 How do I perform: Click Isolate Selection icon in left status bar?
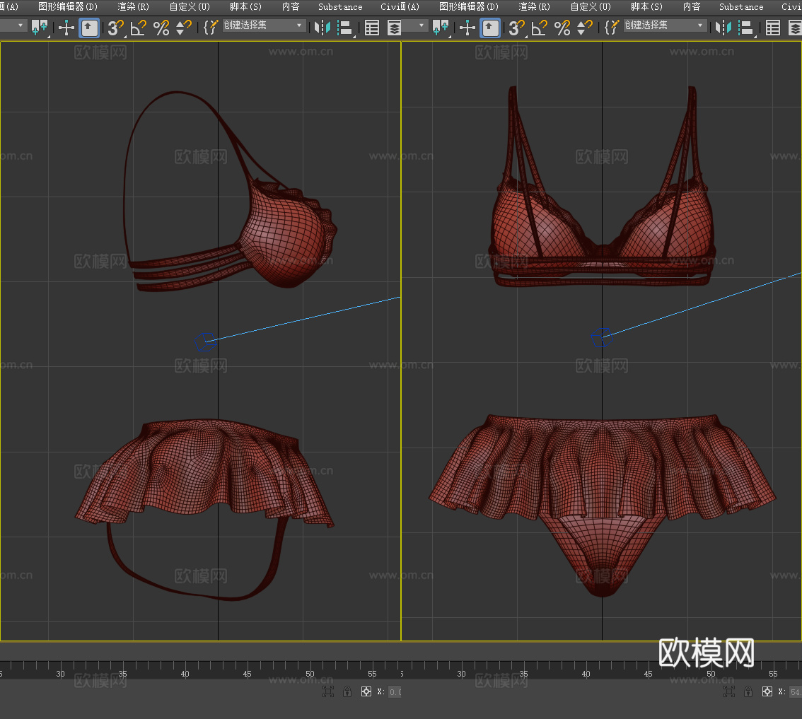328,691
